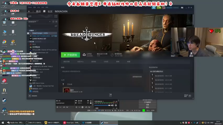Go forward with Steam's forward arrow
223x125 pixels.
(33, 11)
